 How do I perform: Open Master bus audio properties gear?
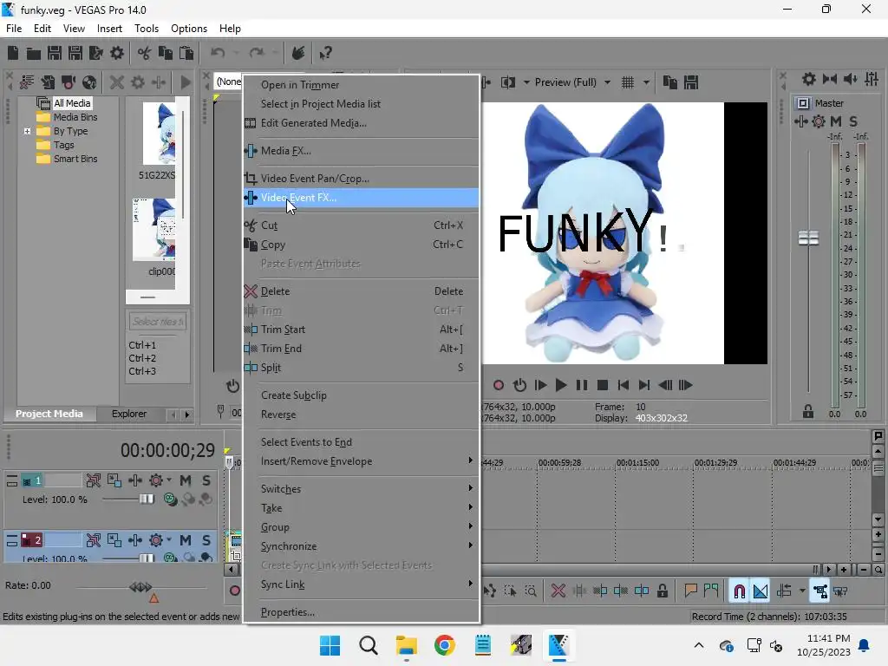tap(809, 79)
